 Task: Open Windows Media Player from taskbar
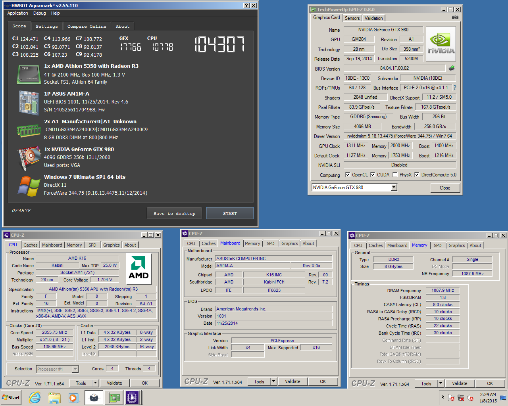pos(74,398)
